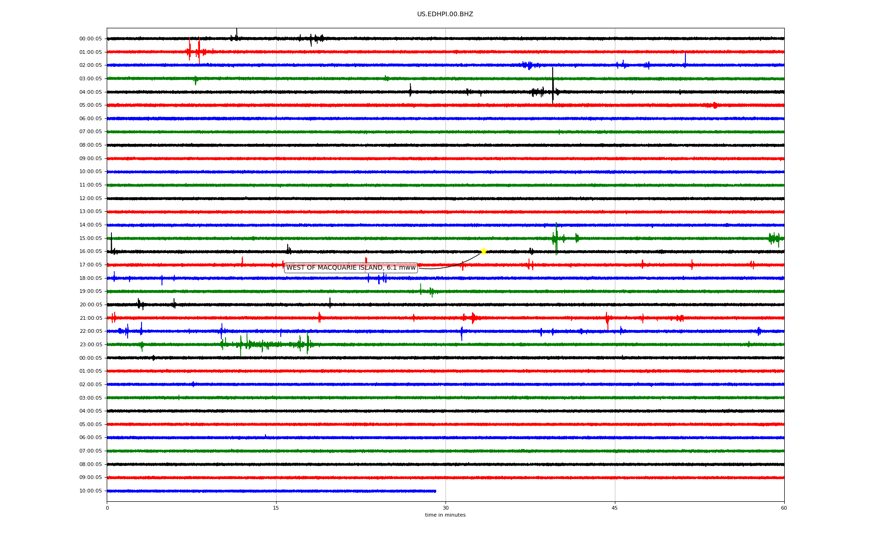Click the 13:00:05 time label
This screenshot has height=557, width=891.
tap(90, 212)
